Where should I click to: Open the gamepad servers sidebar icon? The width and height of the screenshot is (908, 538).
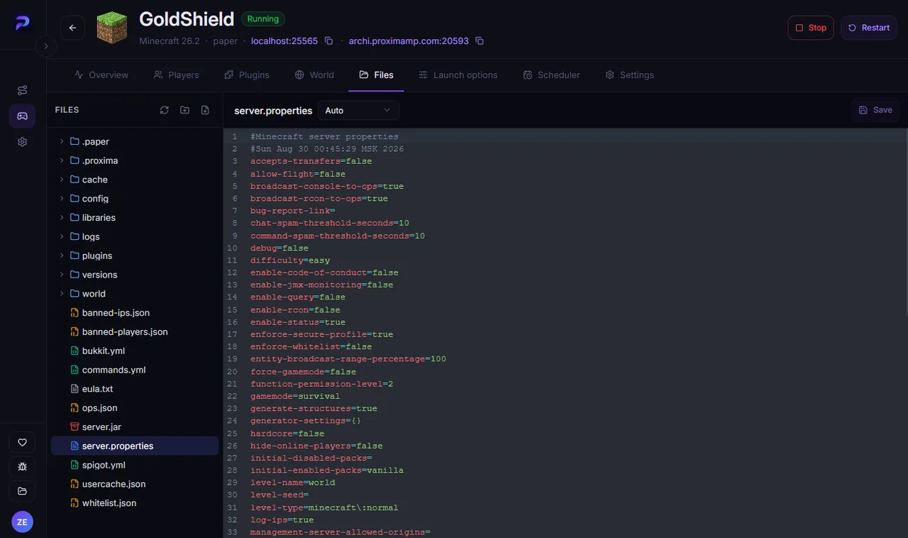coord(23,116)
